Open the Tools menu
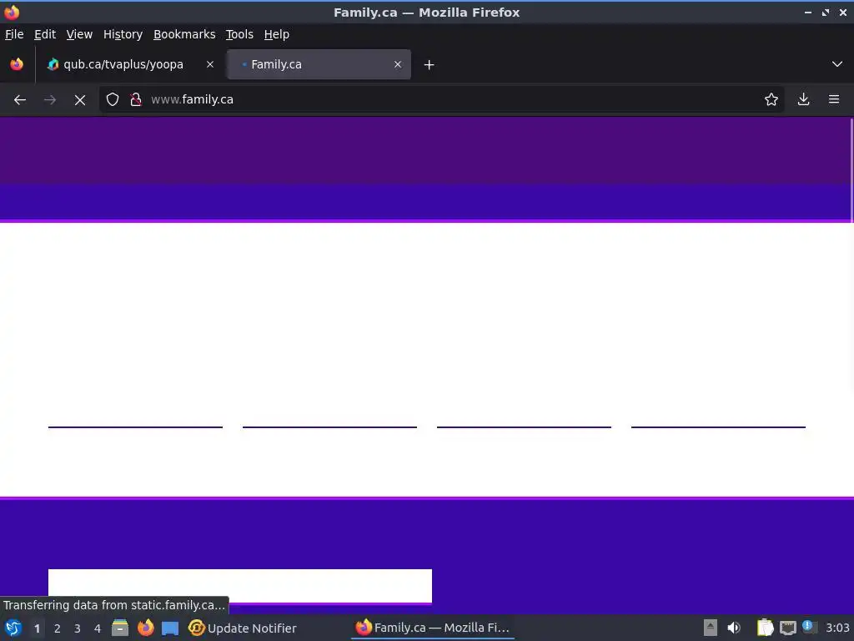 239,34
